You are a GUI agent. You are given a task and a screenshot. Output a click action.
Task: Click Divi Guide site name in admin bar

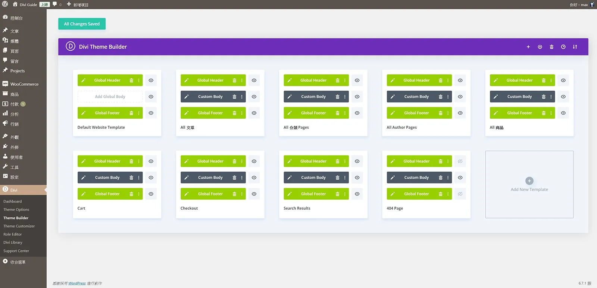[28, 5]
